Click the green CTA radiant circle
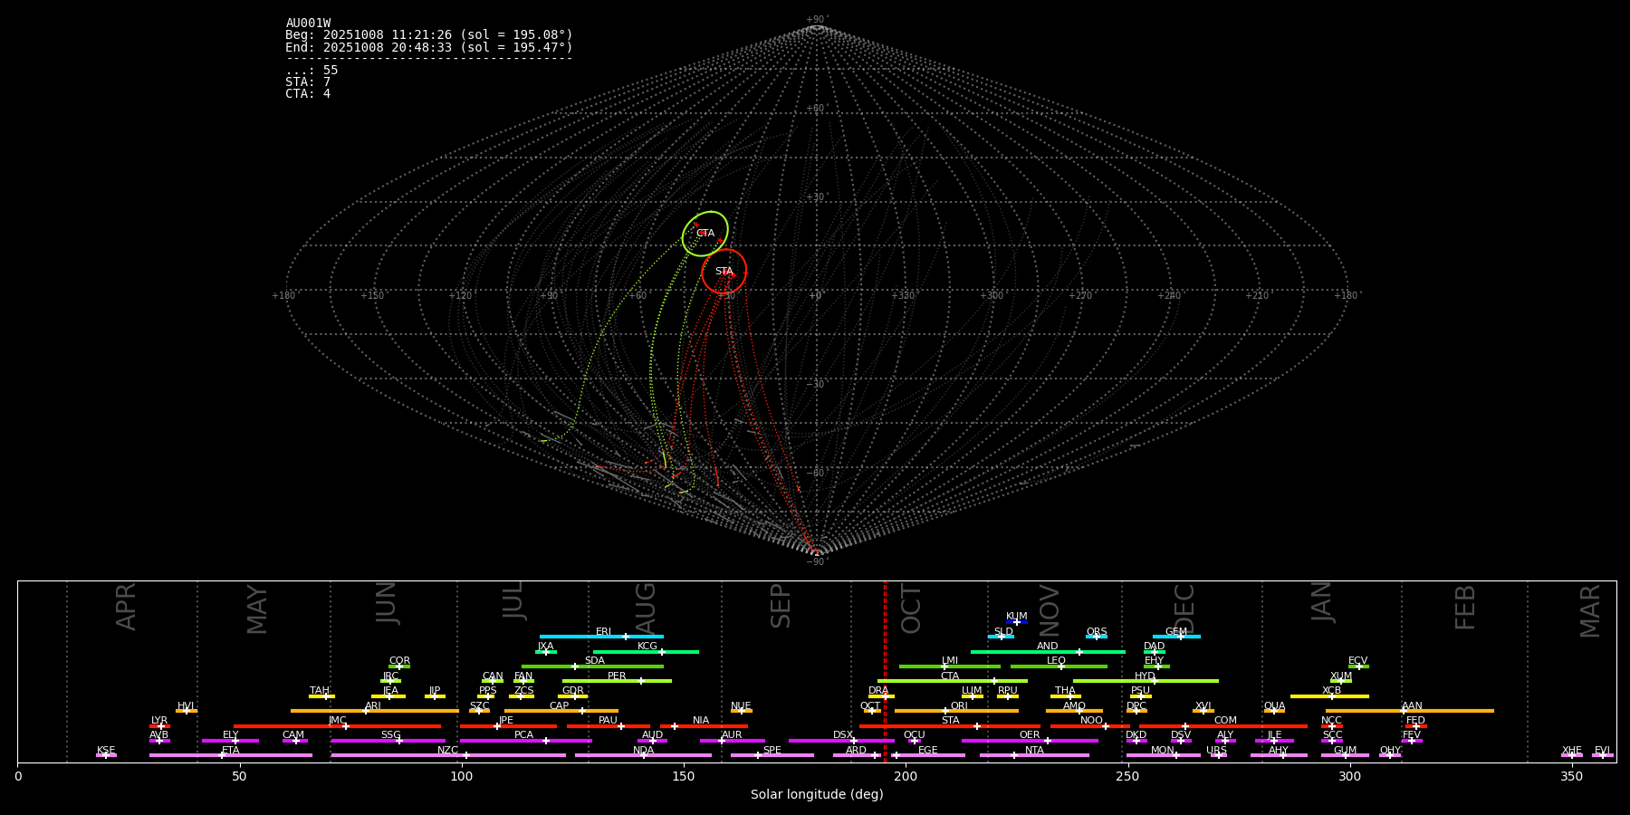Screen dimensions: 1630x815 705,234
